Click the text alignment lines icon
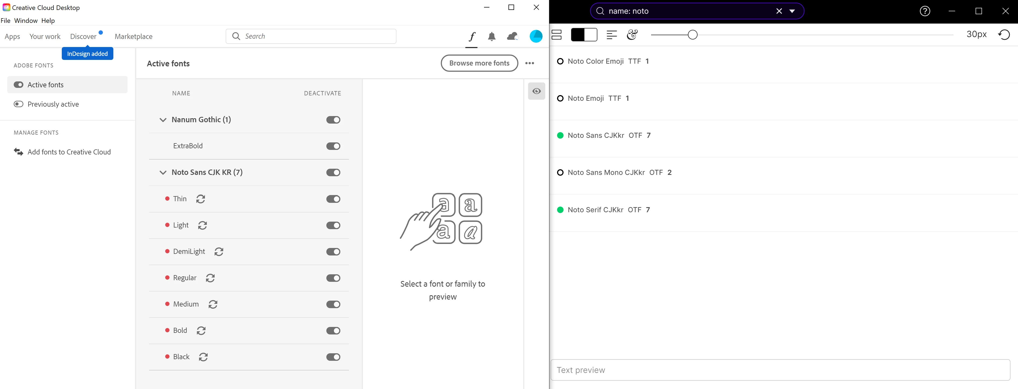Image resolution: width=1018 pixels, height=389 pixels. (611, 35)
